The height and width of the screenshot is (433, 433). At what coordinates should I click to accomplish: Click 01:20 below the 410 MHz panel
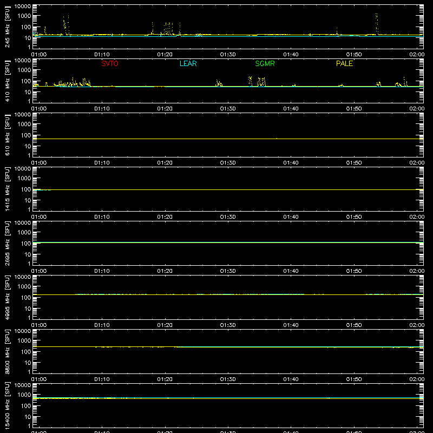[x=165, y=109]
